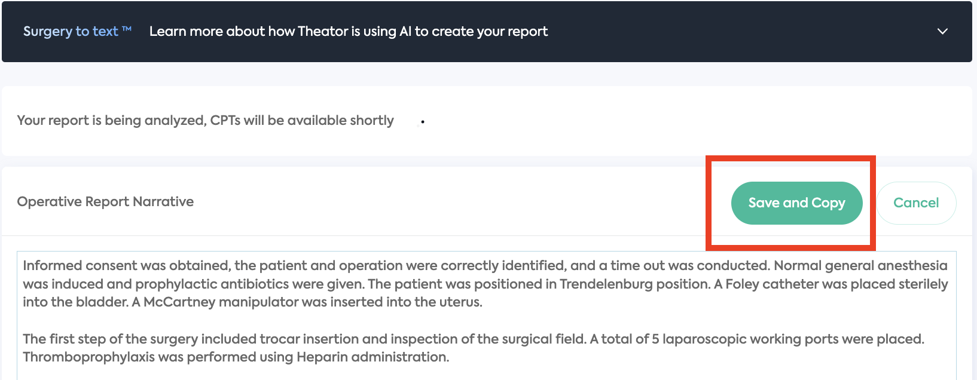Click the Save and Copy button
The width and height of the screenshot is (977, 380).
[796, 203]
